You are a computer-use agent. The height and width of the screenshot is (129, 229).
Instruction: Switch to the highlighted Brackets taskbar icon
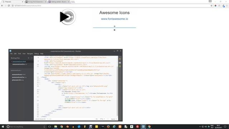[143, 126]
